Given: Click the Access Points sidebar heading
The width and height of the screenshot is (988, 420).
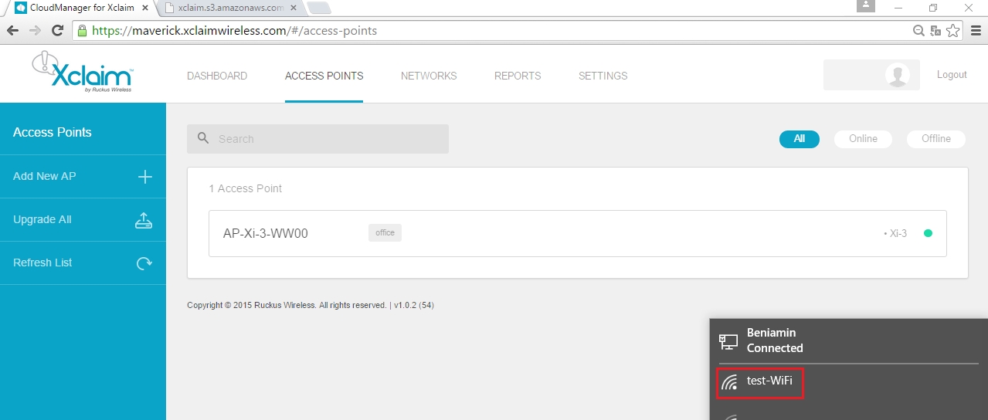Looking at the screenshot, I should 53,133.
